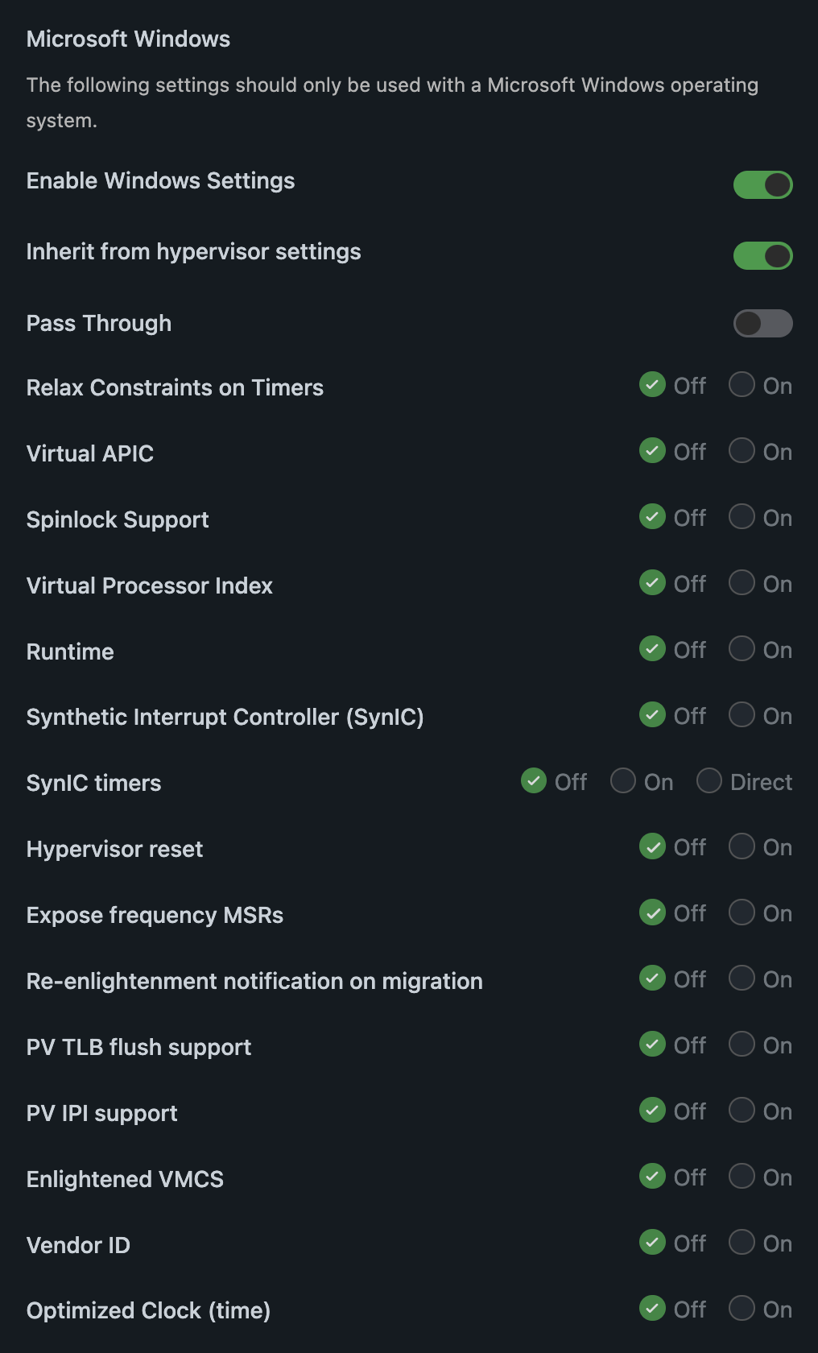Click the "Hypervisor reset" label text
This screenshot has width=818, height=1353.
pyautogui.click(x=114, y=849)
